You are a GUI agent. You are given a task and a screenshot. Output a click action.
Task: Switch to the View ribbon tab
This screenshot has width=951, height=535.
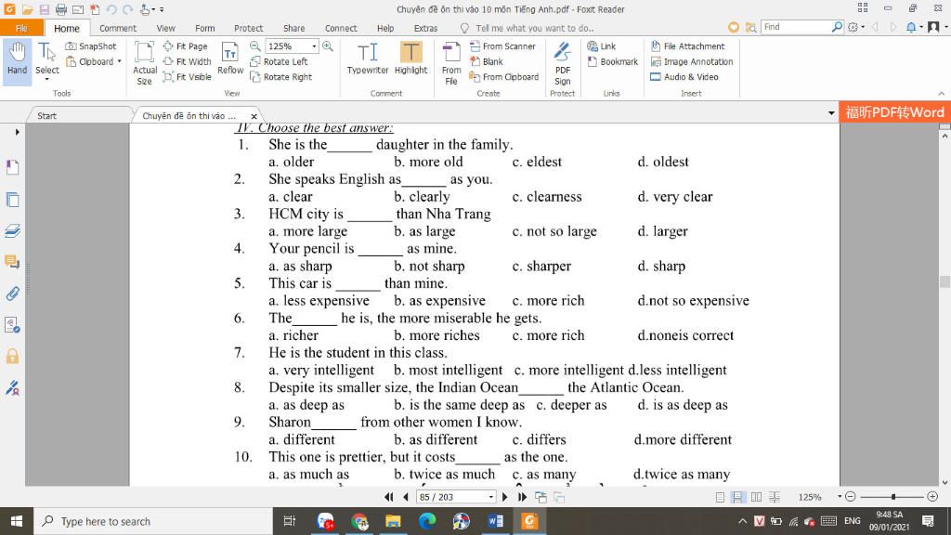coord(165,28)
